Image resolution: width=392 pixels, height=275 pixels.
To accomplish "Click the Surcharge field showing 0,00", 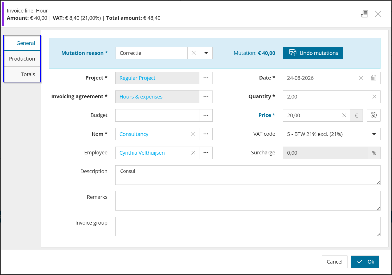I will pyautogui.click(x=325, y=153).
